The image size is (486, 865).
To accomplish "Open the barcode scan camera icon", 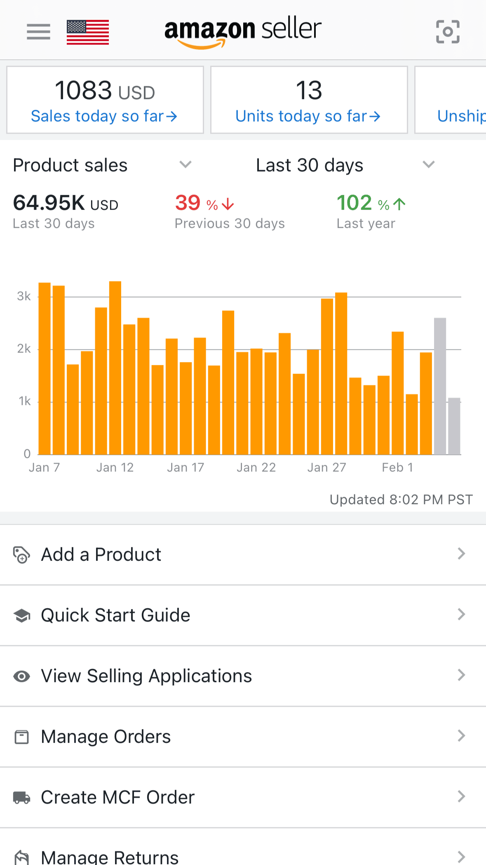I will tap(448, 32).
